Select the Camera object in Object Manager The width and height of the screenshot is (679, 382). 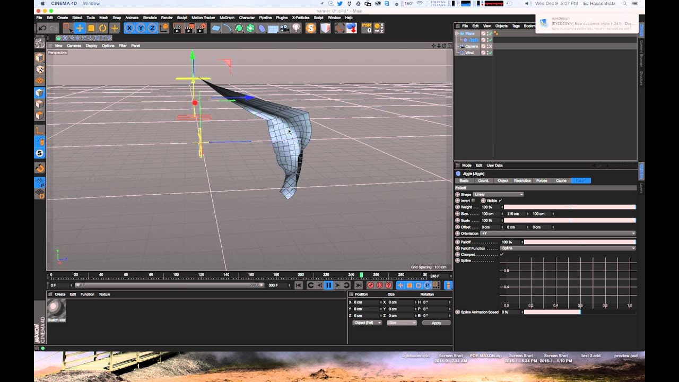point(471,46)
